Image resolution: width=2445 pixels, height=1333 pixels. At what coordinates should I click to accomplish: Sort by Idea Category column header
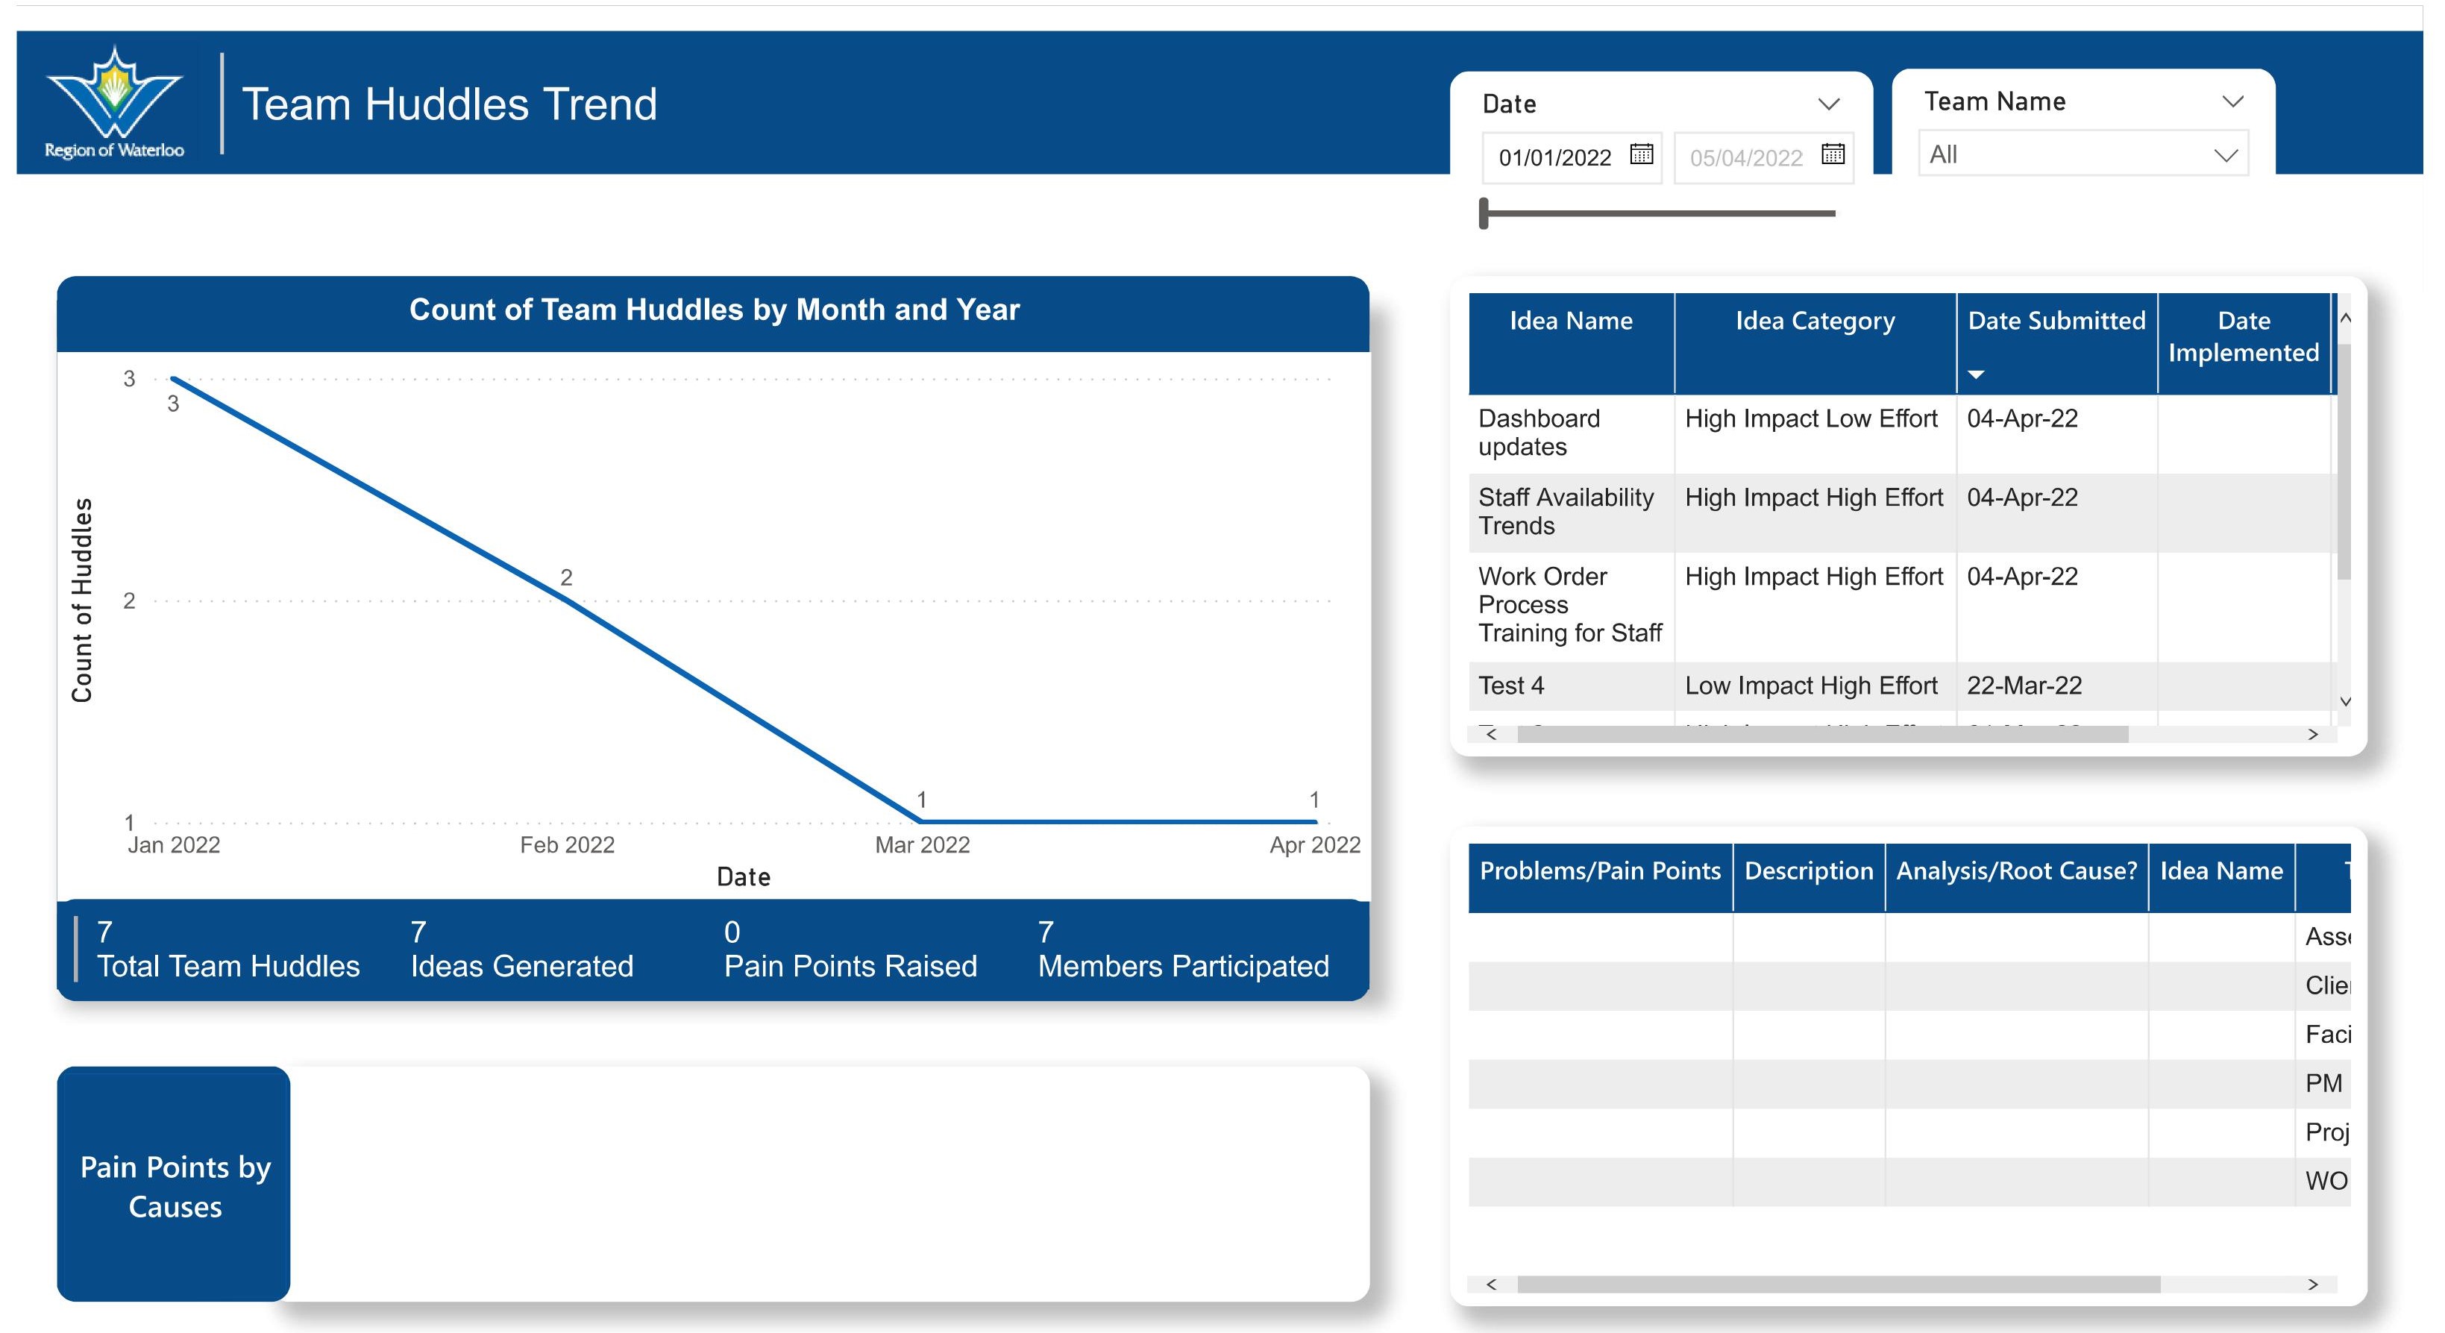pos(1814,322)
